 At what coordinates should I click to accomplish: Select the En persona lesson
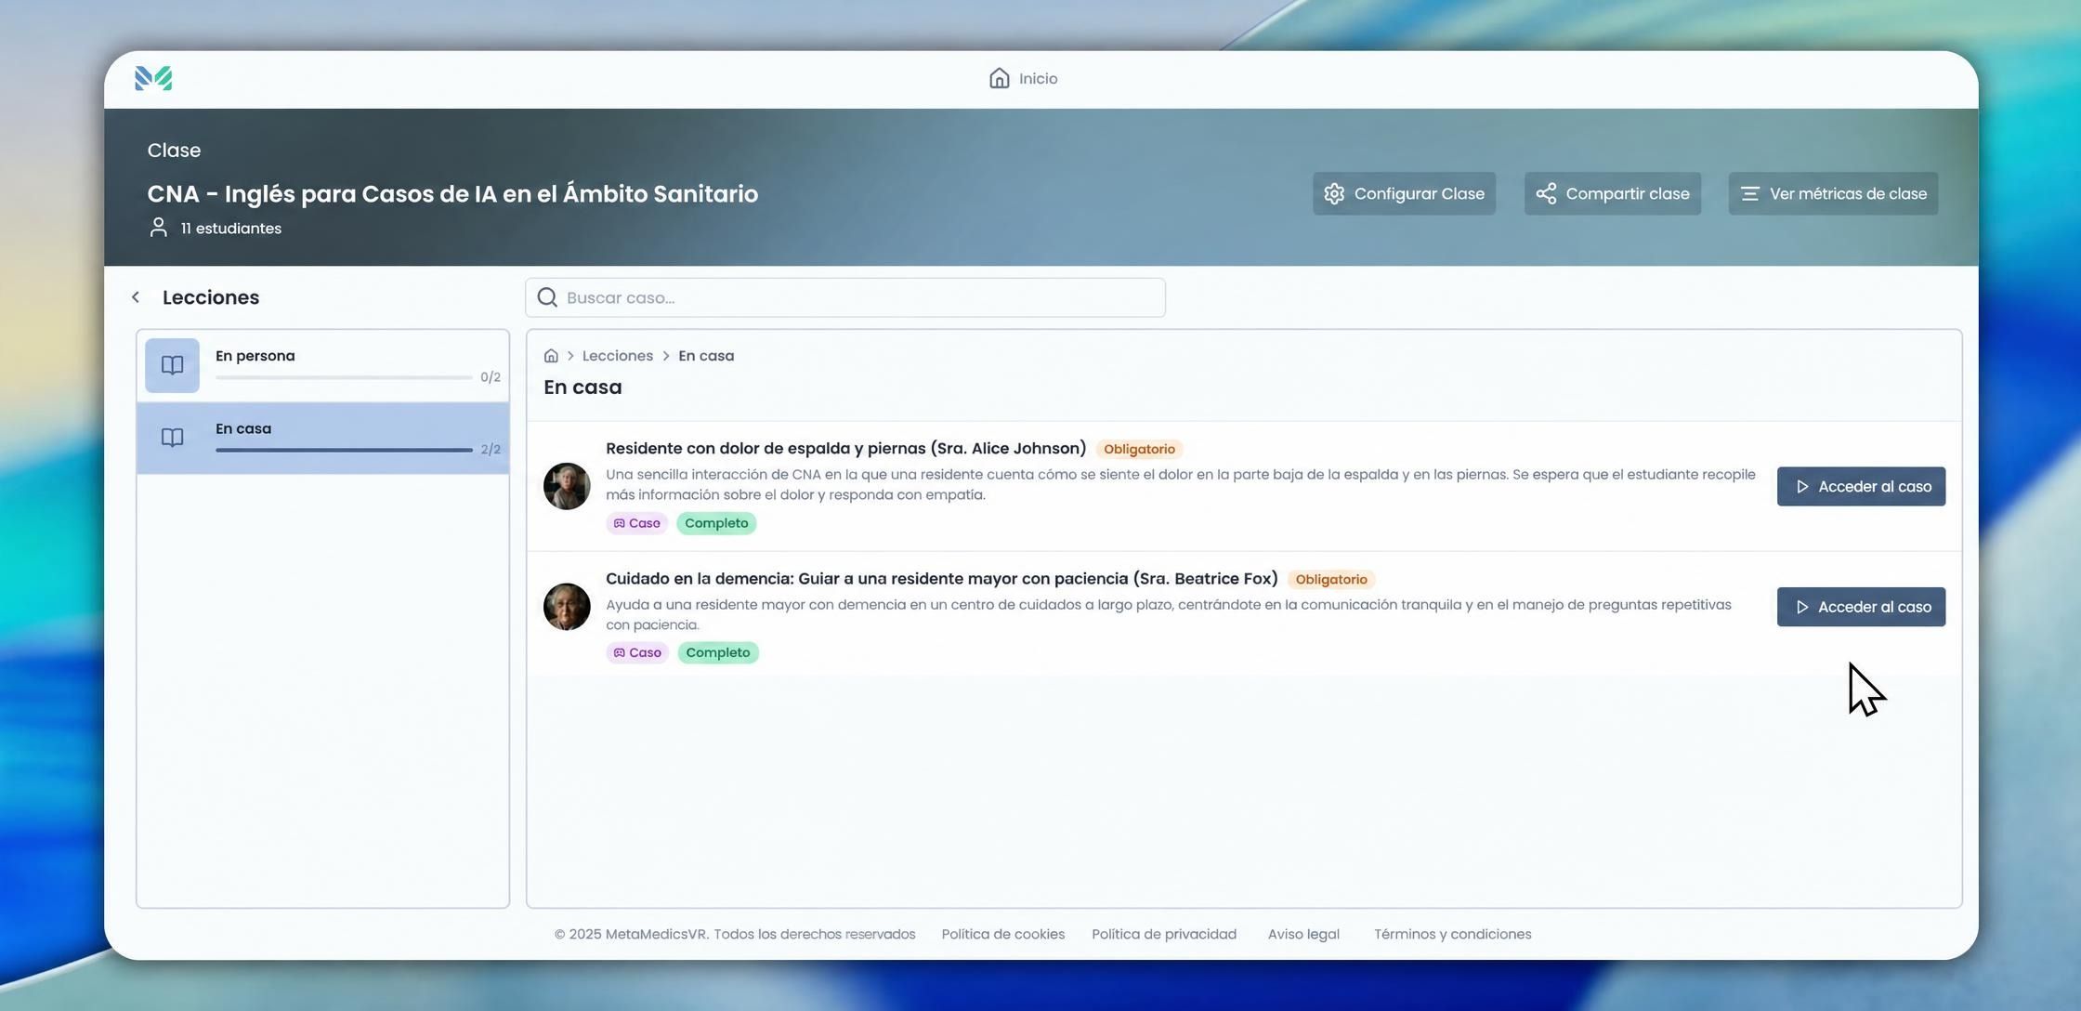[322, 365]
